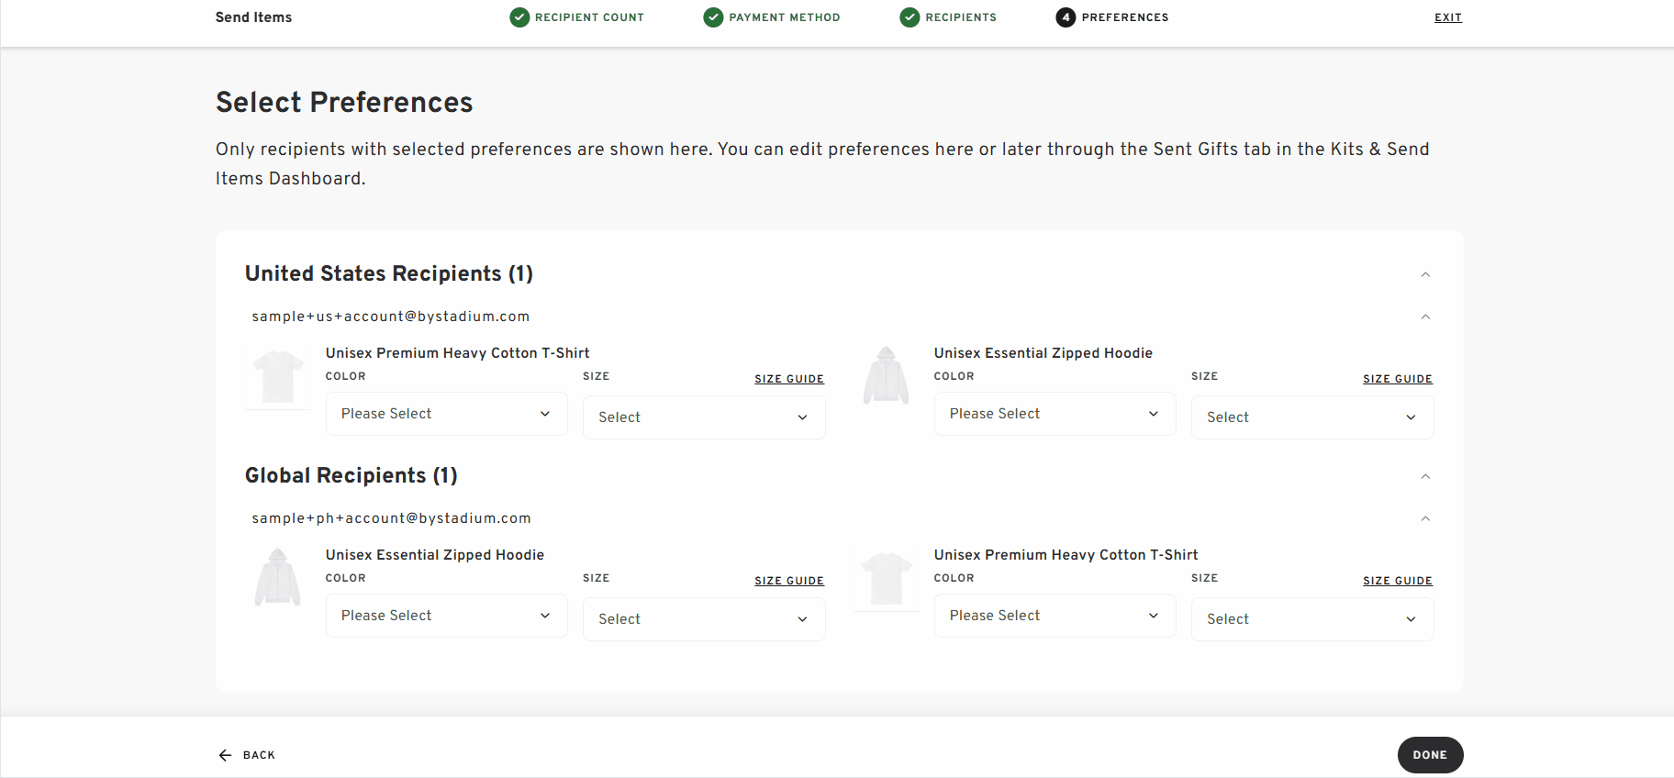Open Size dropdown for US recipient T-Shirt
Image resolution: width=1674 pixels, height=778 pixels.
[x=704, y=417]
